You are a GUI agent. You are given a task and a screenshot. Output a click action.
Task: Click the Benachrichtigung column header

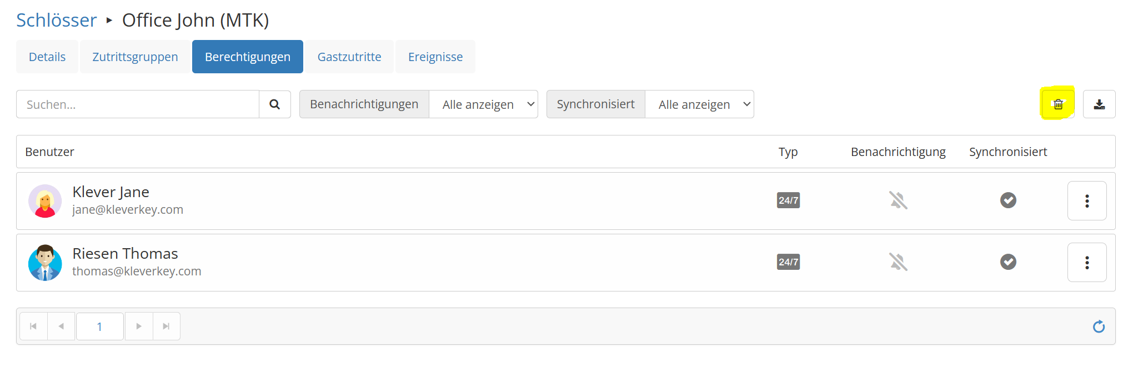(898, 152)
